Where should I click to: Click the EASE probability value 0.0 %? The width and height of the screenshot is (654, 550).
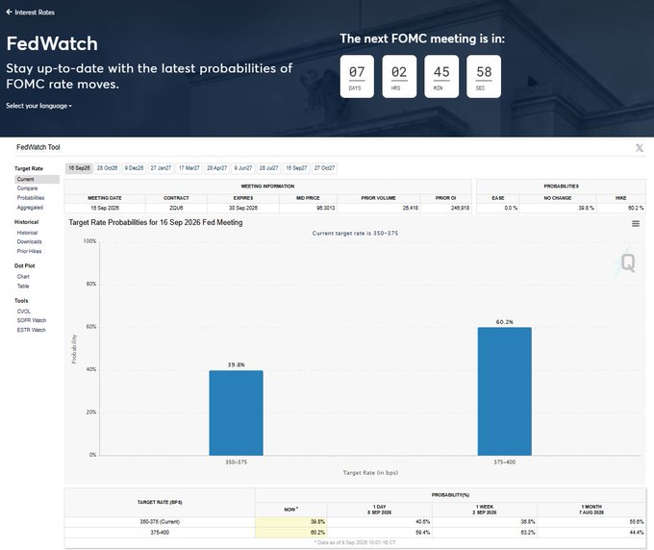511,208
